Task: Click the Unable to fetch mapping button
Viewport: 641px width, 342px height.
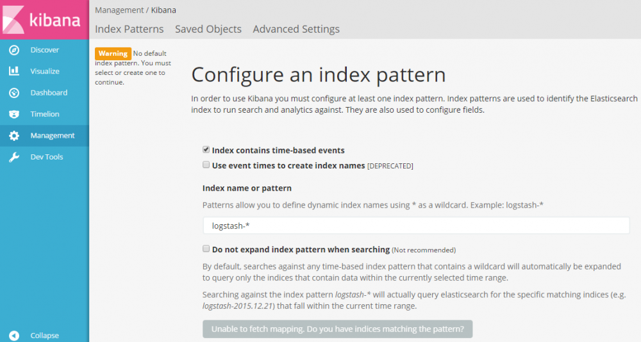Action: [x=337, y=329]
